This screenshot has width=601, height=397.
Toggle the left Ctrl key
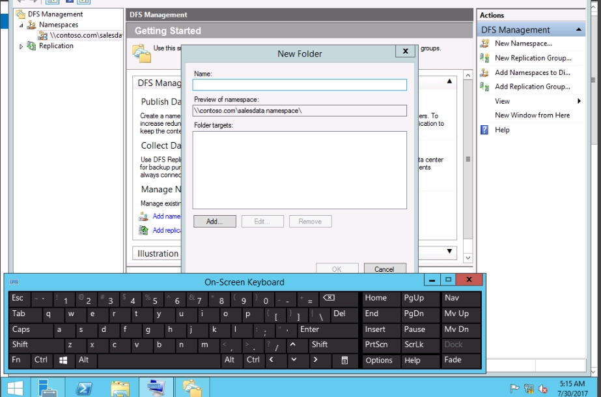pyautogui.click(x=42, y=360)
